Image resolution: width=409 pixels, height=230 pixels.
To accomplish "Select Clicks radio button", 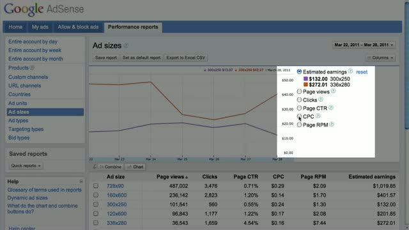I will [299, 100].
